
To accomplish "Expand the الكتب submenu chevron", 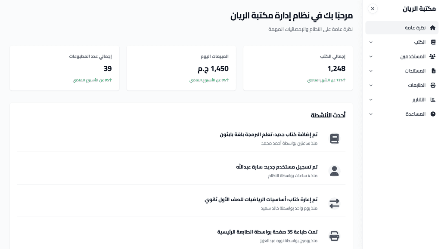I will [371, 42].
